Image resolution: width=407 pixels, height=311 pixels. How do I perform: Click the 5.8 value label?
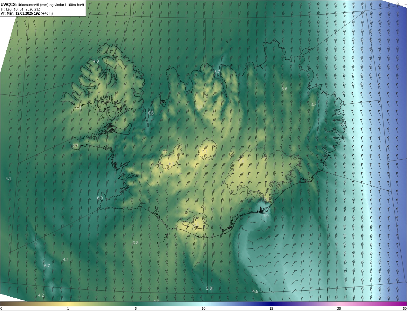209,288
